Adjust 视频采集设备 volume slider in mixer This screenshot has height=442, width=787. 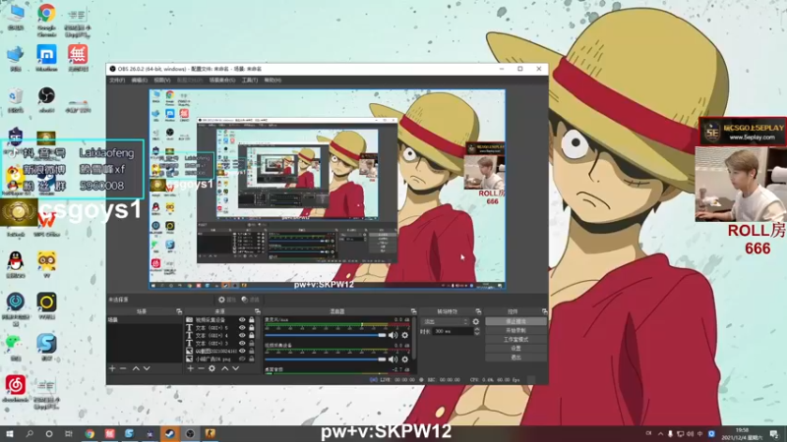[x=326, y=359]
